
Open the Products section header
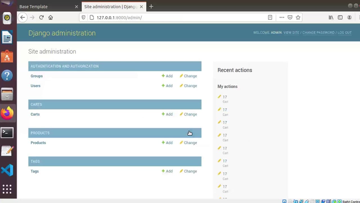tap(40, 133)
